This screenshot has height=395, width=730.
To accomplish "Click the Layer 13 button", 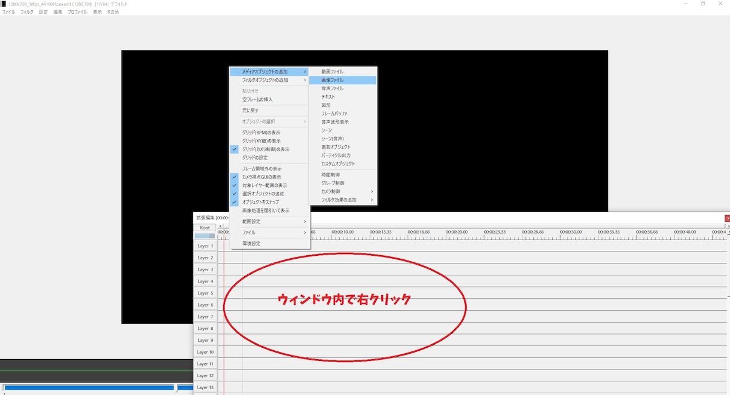I will [x=205, y=387].
